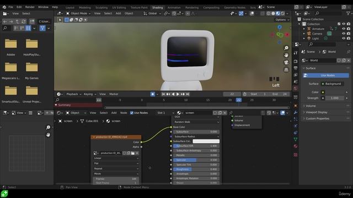The height and width of the screenshot is (198, 353).
Task: Expand the Armature tree item
Action: coord(304,29)
